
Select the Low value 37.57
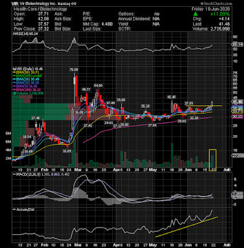click(44, 24)
